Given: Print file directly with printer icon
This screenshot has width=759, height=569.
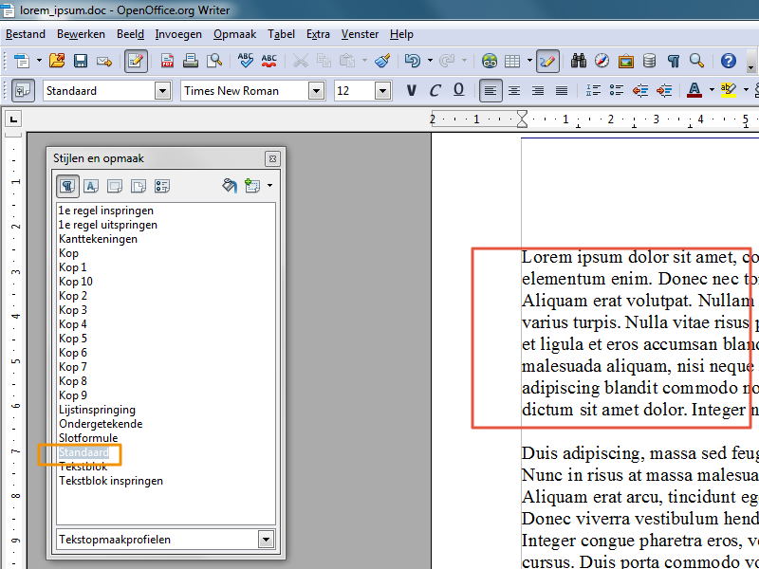Looking at the screenshot, I should tap(191, 61).
